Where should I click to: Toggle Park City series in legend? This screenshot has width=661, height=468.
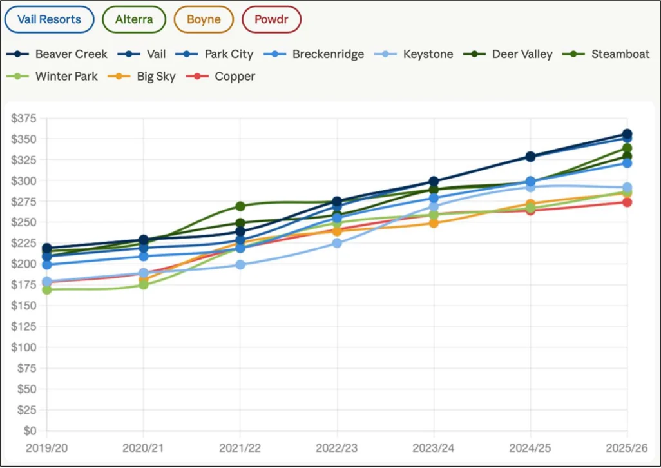[215, 54]
